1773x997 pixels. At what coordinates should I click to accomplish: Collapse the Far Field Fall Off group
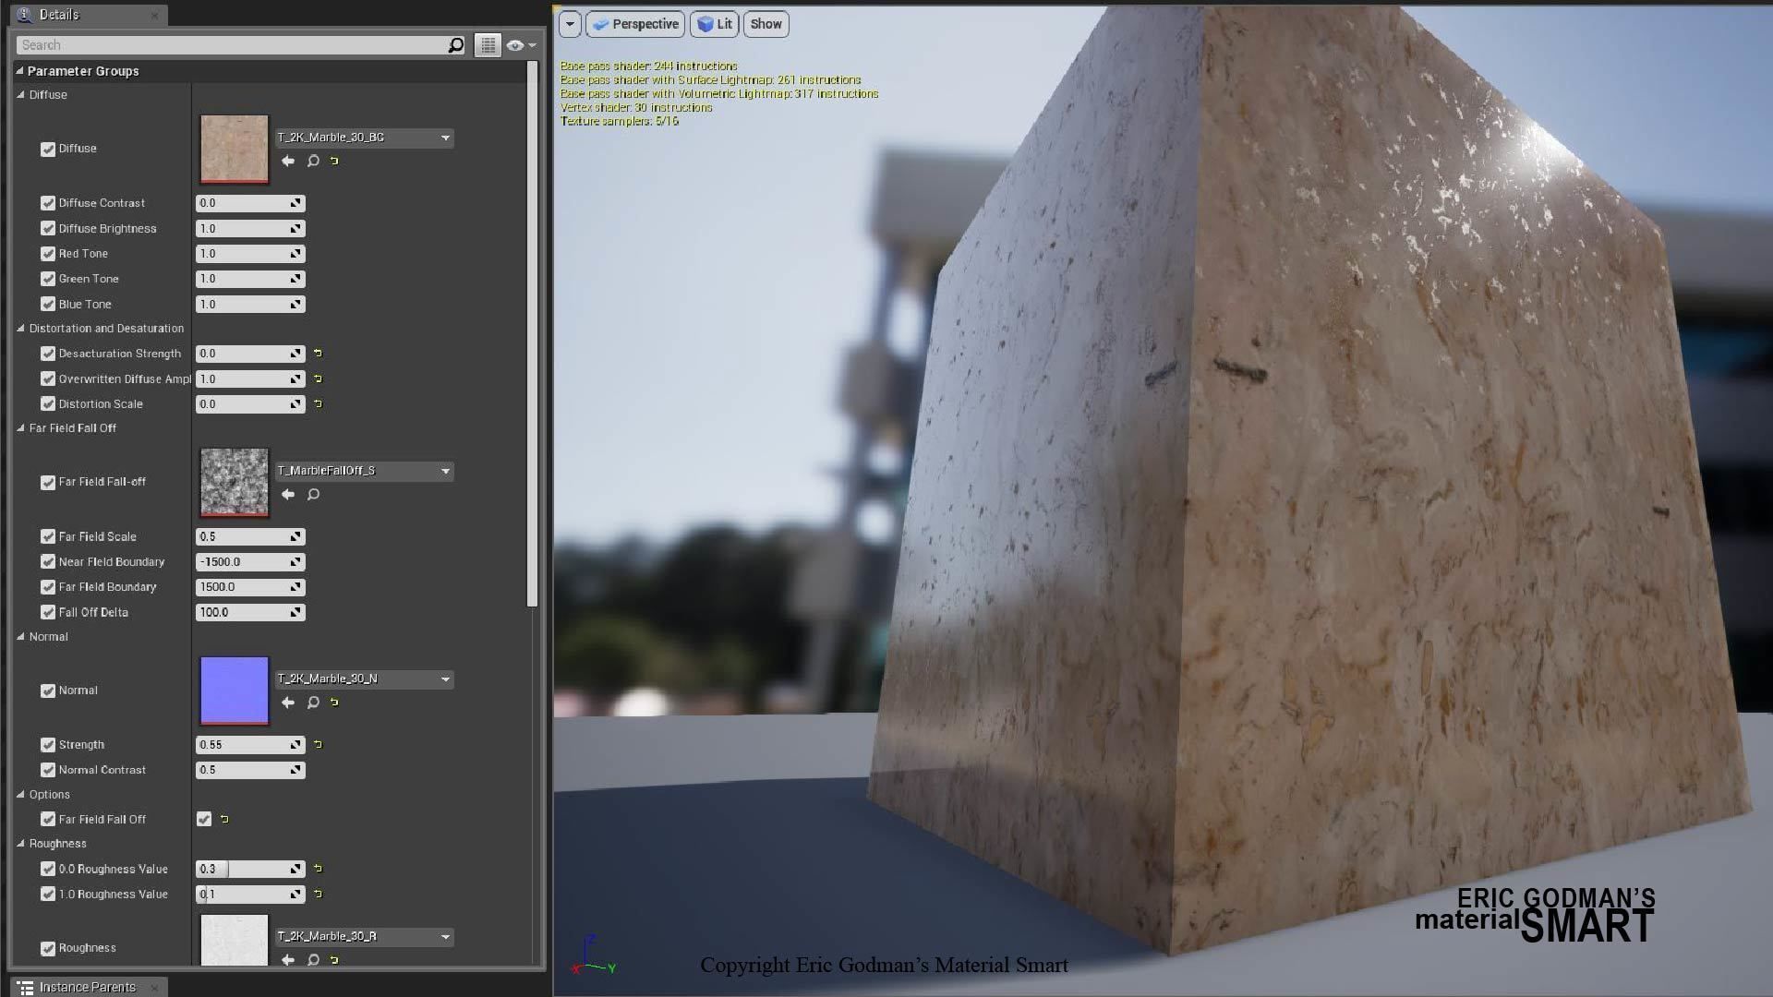tap(21, 428)
